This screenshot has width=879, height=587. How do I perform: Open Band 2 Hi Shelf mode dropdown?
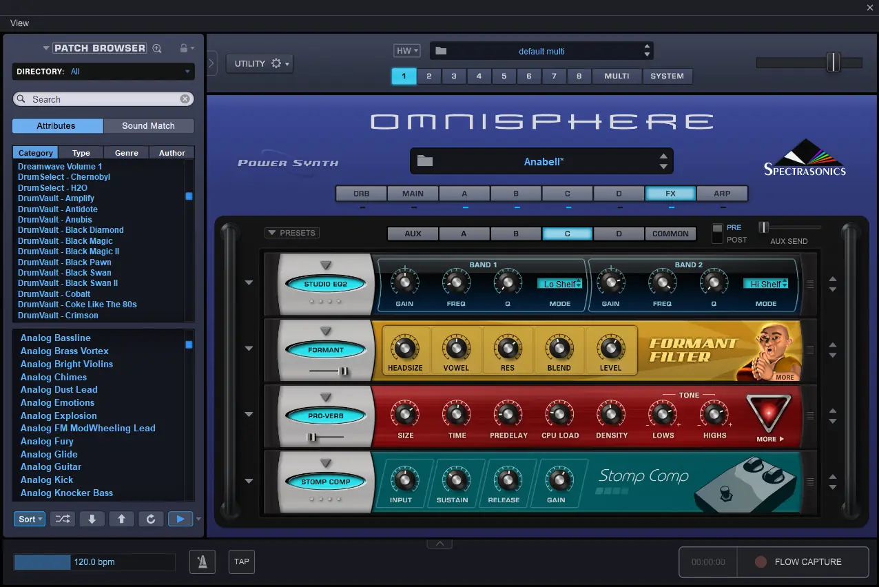point(766,284)
